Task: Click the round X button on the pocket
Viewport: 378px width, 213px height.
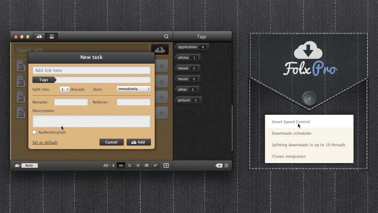Action: tap(309, 99)
